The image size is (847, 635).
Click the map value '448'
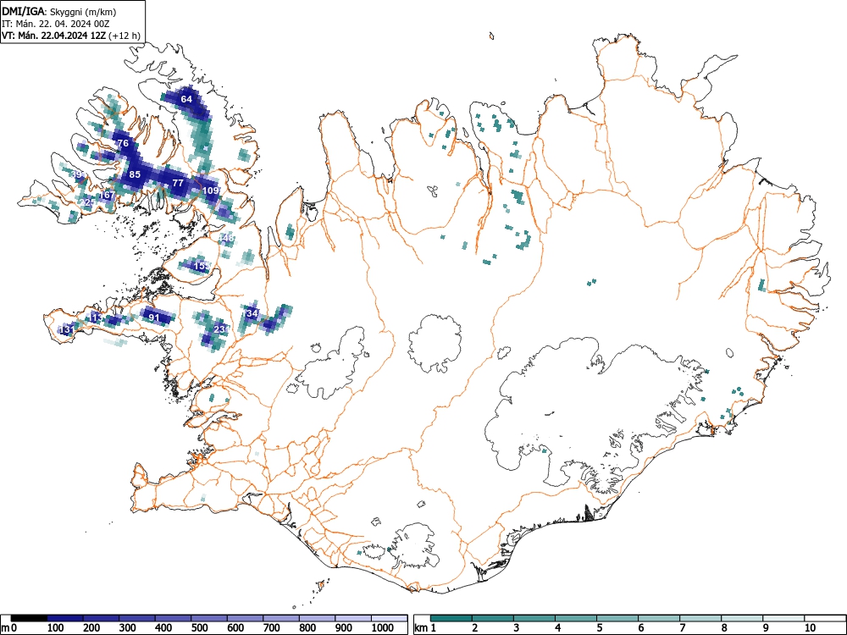pyautogui.click(x=226, y=238)
